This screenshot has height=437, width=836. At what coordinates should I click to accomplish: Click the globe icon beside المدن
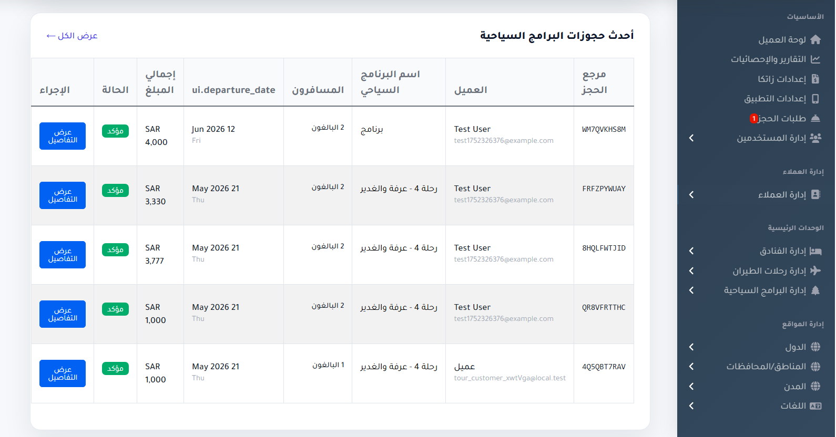pos(815,386)
